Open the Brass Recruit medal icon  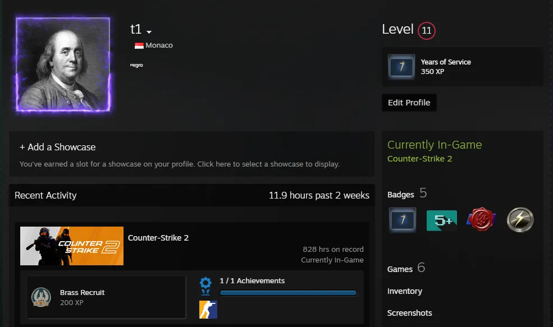41,297
